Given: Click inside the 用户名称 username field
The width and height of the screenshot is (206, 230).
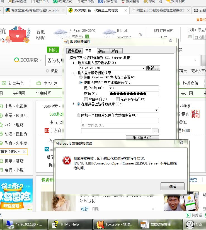Looking at the screenshot, I should point(134,88).
